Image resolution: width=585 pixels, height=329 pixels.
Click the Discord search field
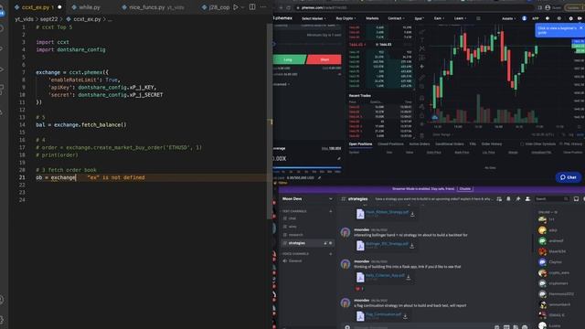click(x=552, y=199)
